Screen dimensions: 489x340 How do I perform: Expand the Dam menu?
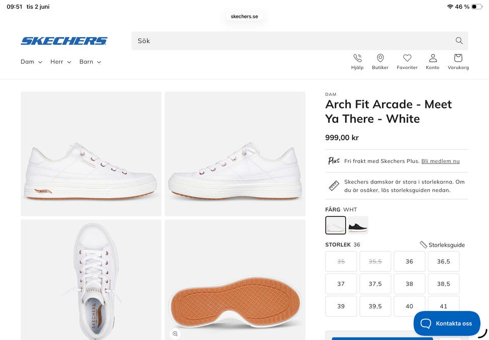pos(31,62)
